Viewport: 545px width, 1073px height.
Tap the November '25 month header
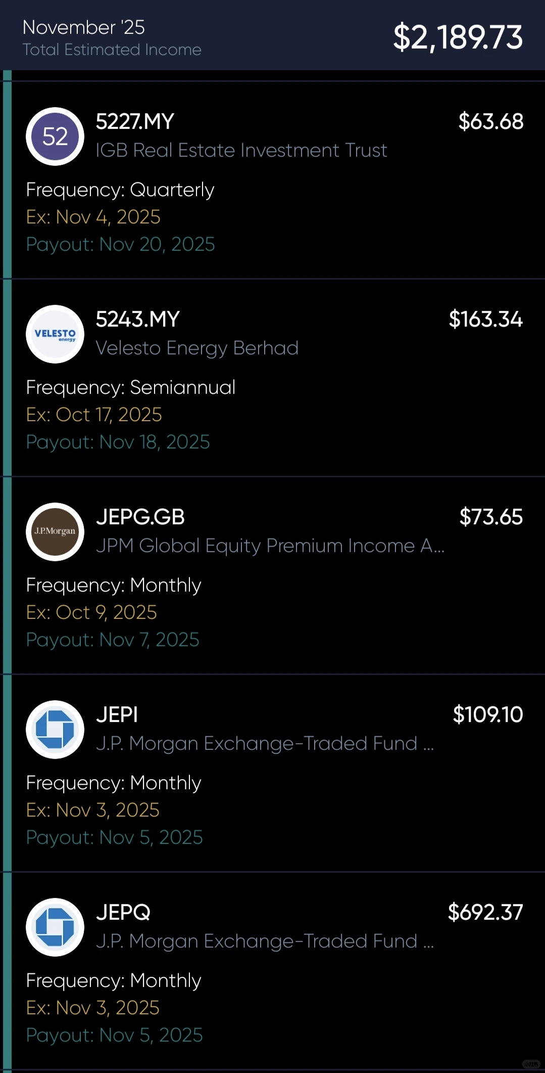click(x=84, y=27)
